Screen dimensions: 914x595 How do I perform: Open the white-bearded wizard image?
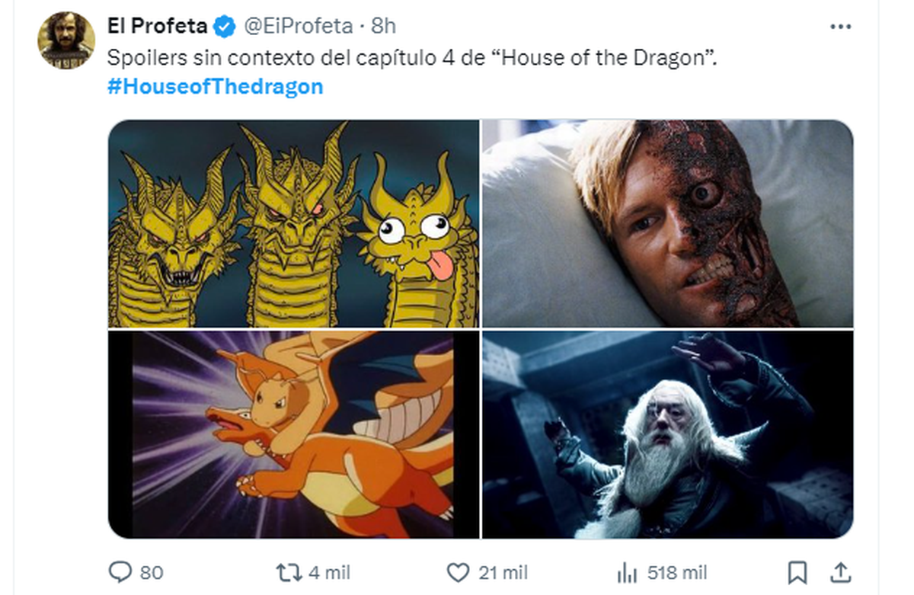[667, 434]
